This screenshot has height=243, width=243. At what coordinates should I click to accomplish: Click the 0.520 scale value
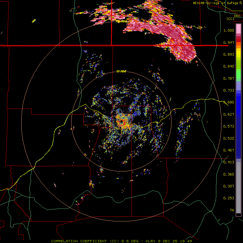point(229,139)
